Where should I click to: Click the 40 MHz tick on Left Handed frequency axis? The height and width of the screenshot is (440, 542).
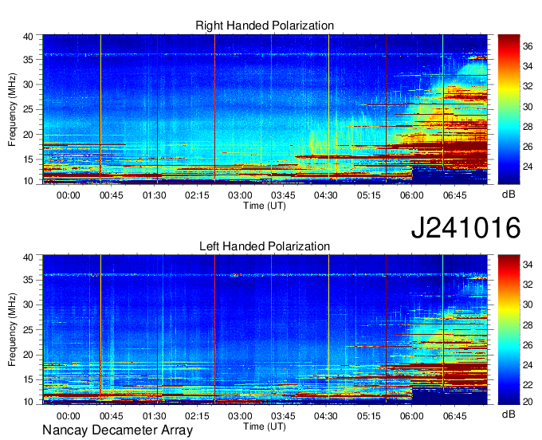28,257
